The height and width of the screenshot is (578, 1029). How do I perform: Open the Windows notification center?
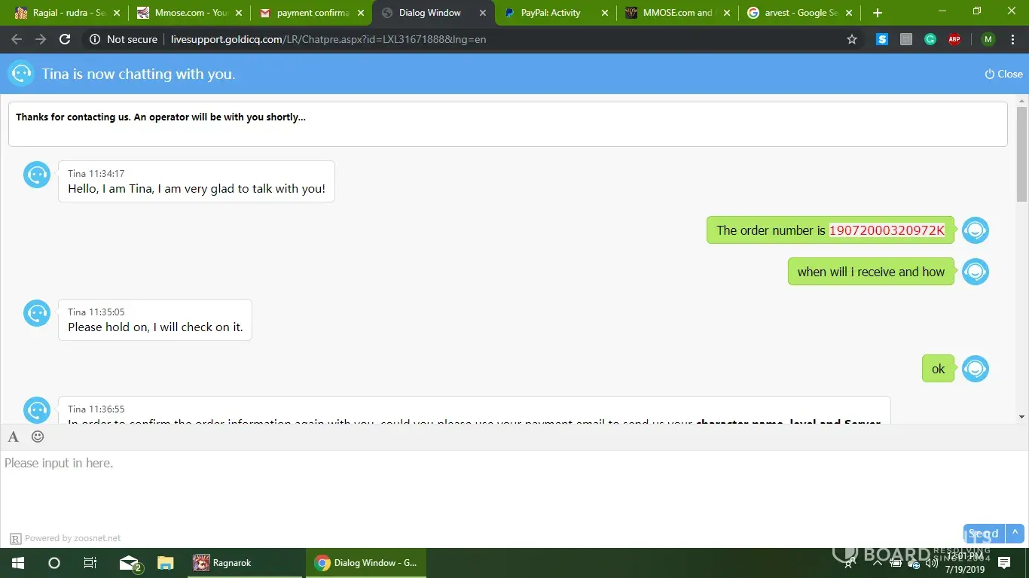(1003, 563)
